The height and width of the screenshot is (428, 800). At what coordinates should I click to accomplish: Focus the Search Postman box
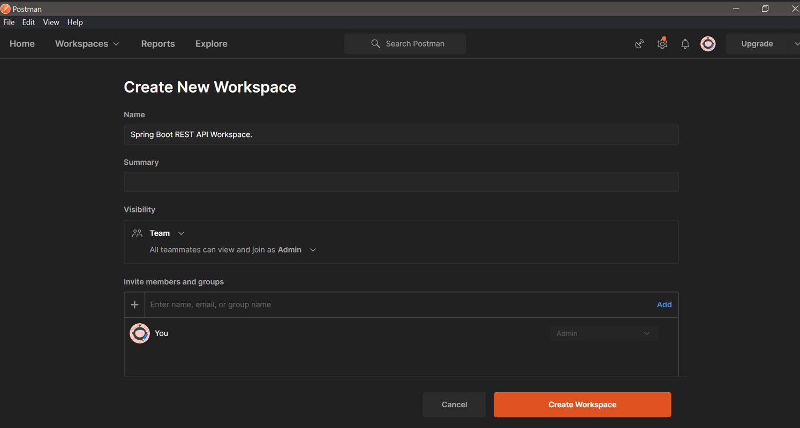(405, 44)
